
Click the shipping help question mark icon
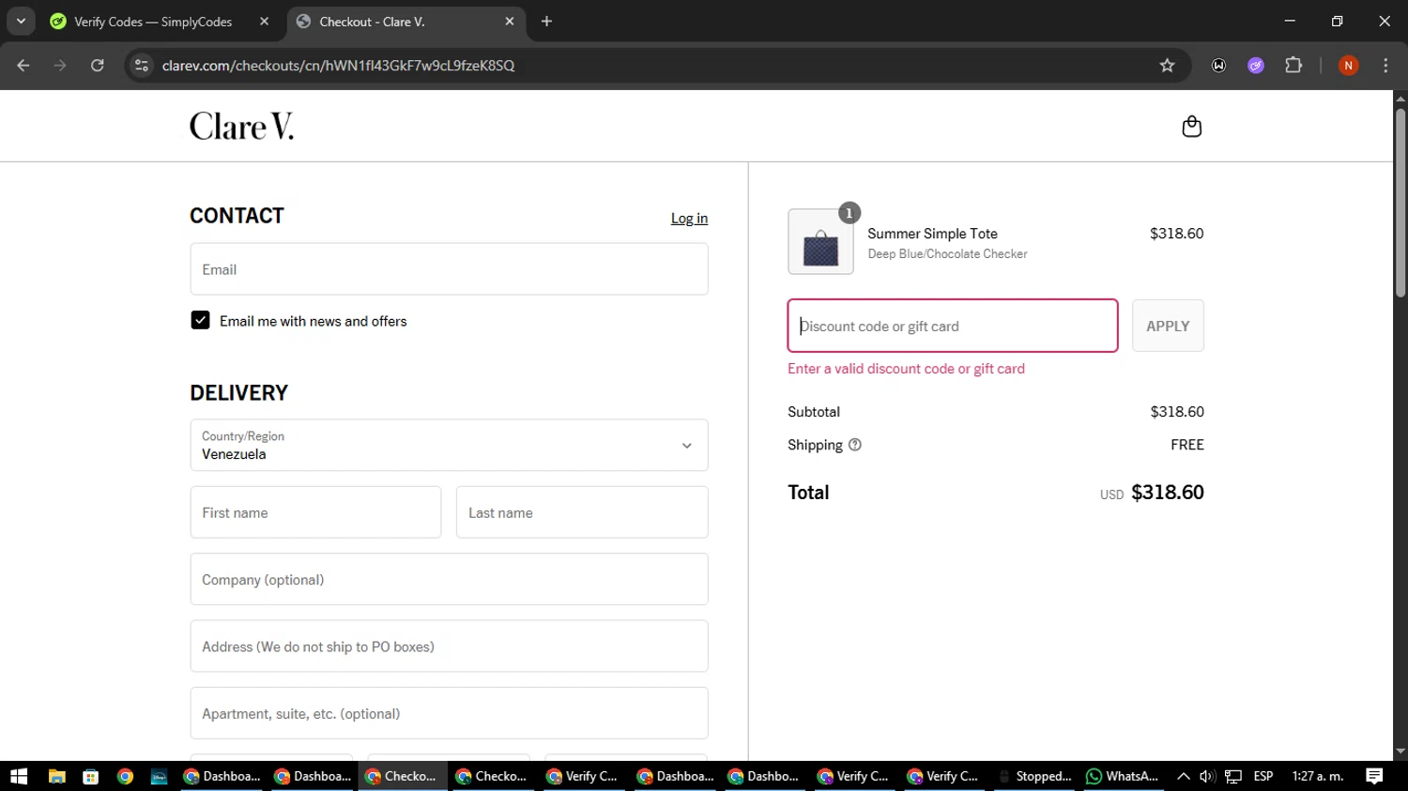click(x=854, y=445)
